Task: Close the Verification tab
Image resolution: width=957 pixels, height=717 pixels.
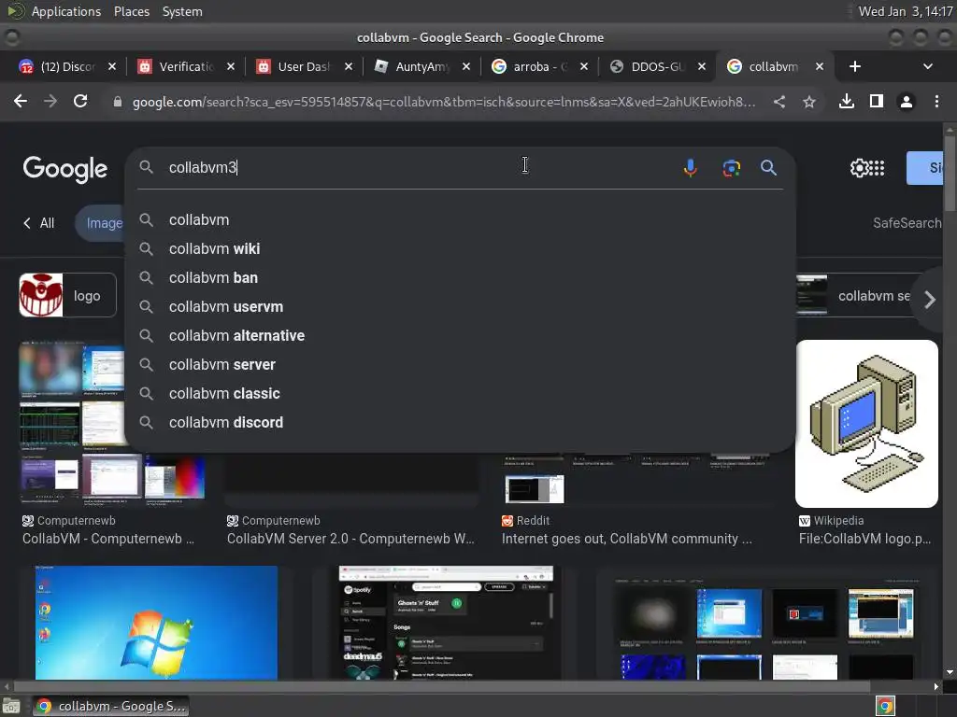Action: pyautogui.click(x=231, y=66)
